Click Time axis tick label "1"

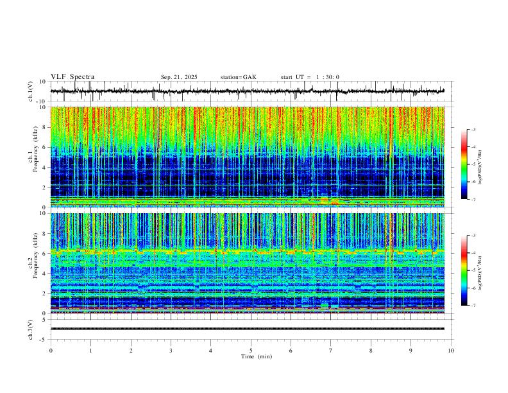[x=90, y=351]
